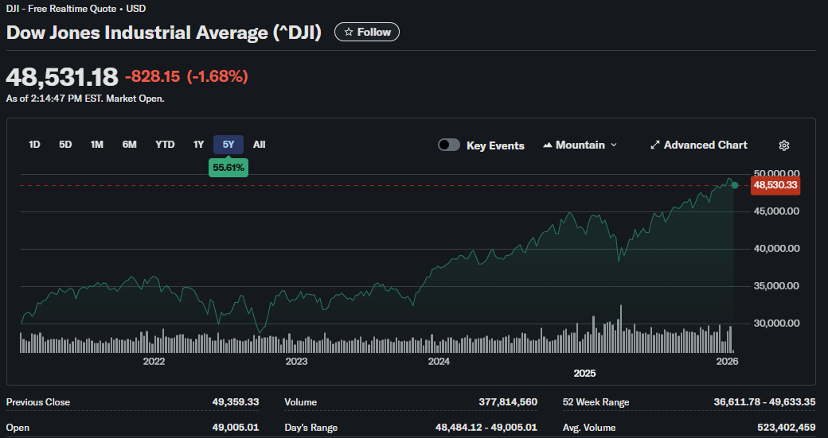Click the 55.61% return badge
Viewport: 828px width, 438px height.
click(228, 168)
